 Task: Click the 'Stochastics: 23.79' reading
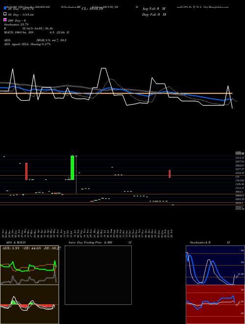(16, 25)
